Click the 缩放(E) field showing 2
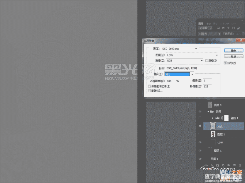 click(x=207, y=81)
